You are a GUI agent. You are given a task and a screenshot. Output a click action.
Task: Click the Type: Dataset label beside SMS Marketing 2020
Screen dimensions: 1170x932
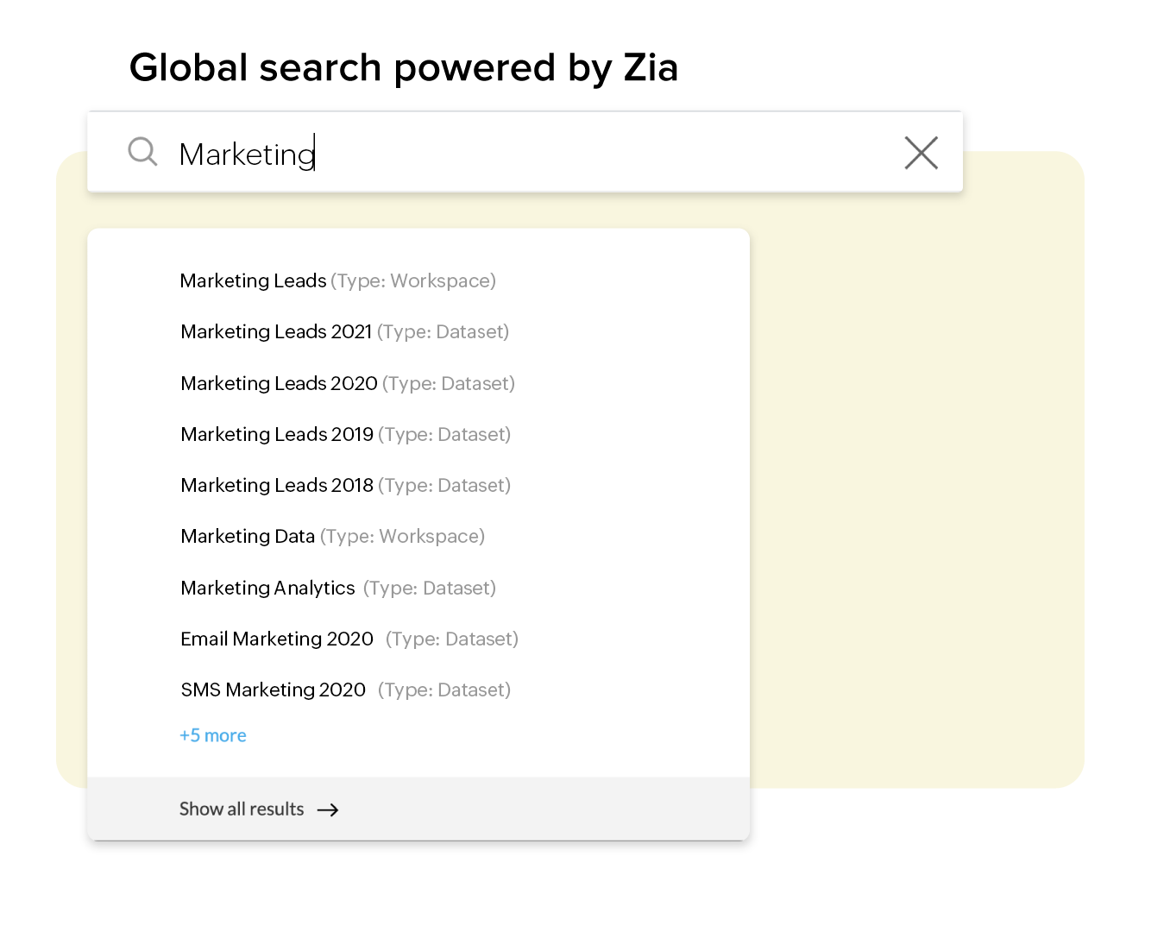click(444, 690)
